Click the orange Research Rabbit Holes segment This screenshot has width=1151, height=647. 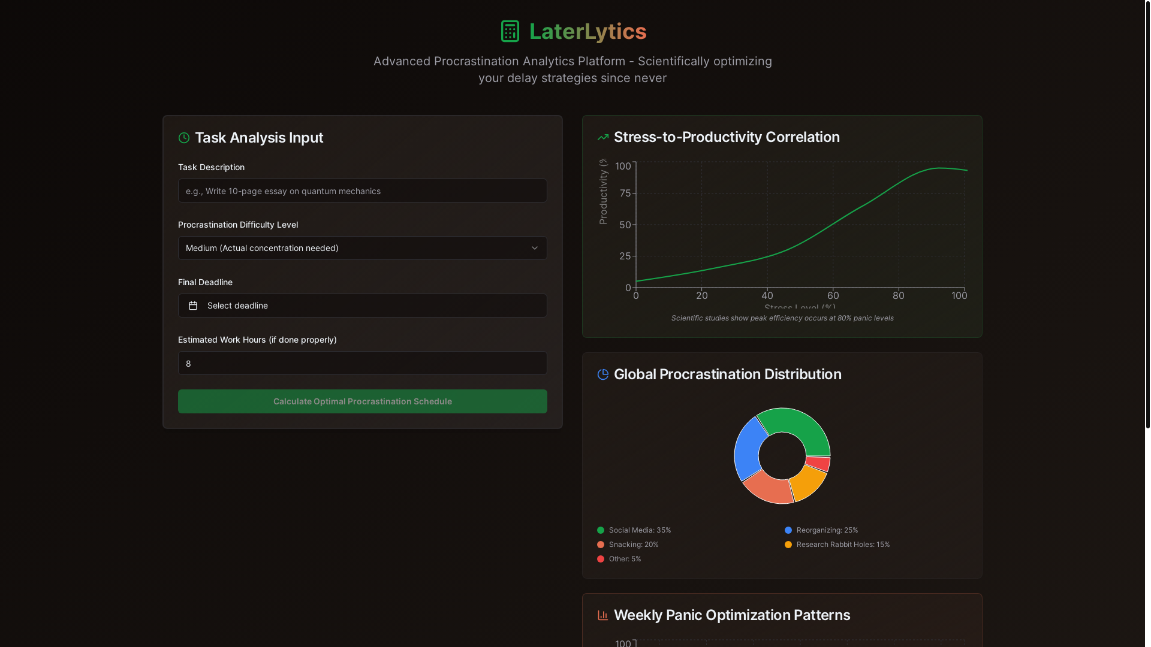coord(810,482)
